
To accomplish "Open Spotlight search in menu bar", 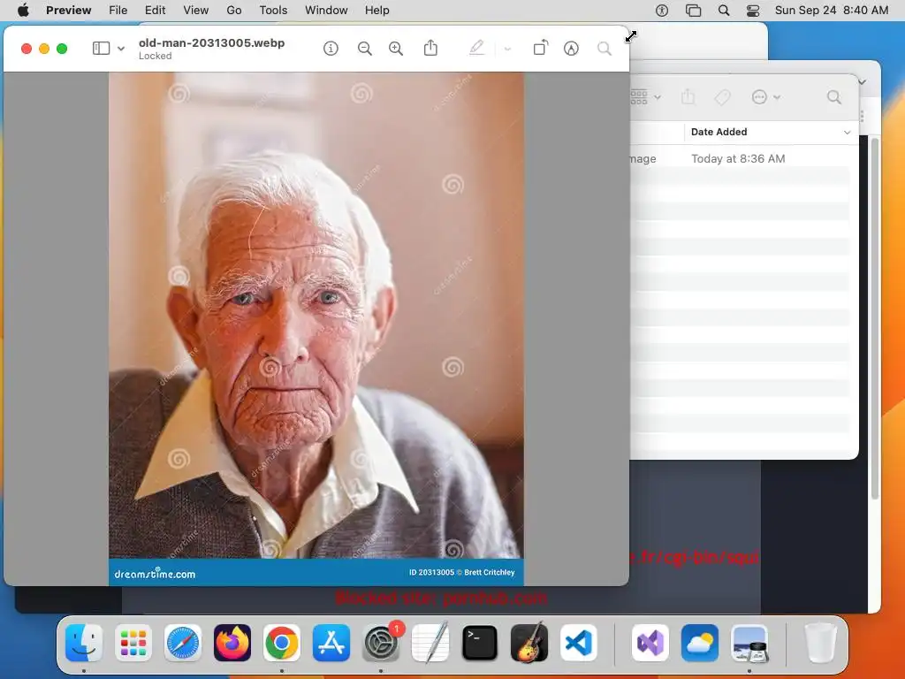I will pyautogui.click(x=724, y=10).
